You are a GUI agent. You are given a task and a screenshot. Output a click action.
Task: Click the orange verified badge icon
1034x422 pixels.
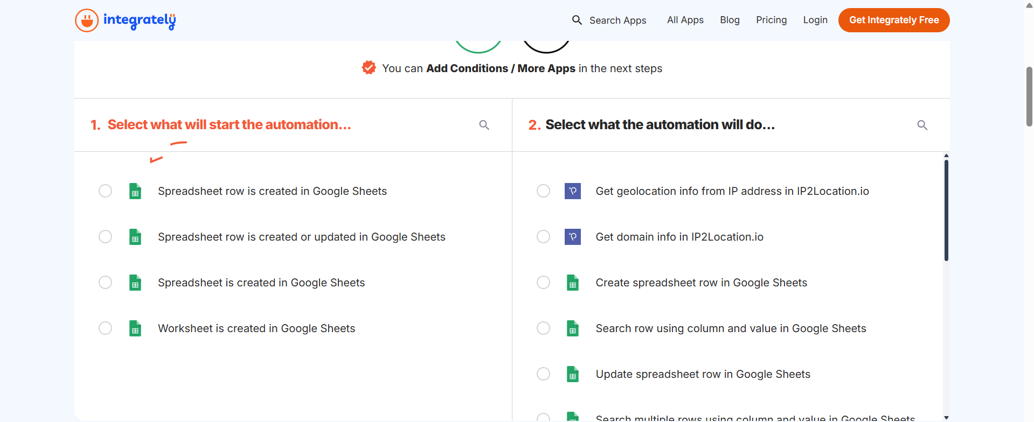point(369,68)
